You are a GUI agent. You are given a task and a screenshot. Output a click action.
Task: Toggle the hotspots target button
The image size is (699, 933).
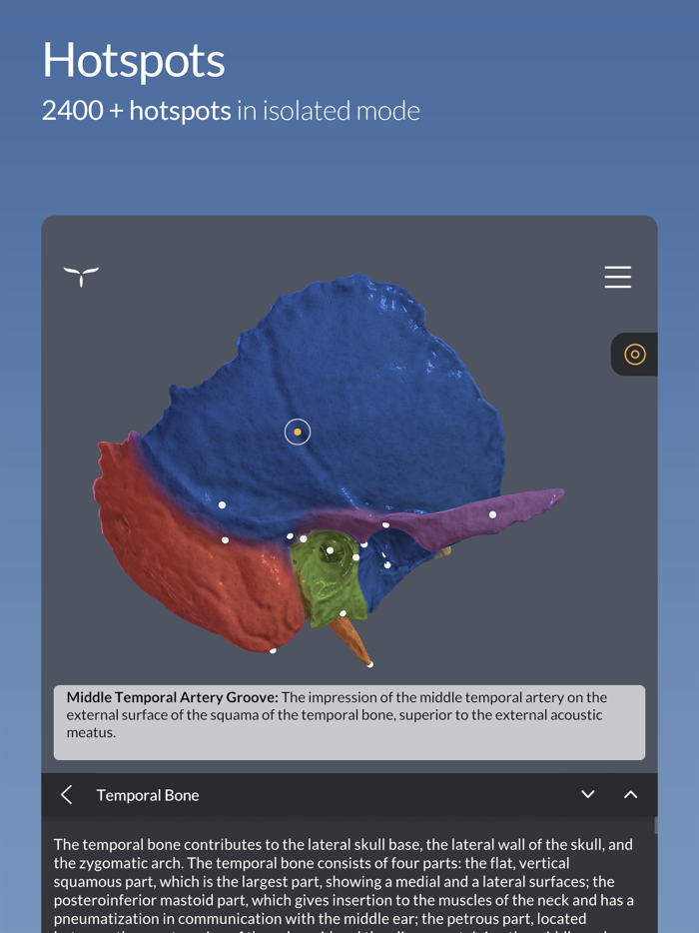point(635,355)
